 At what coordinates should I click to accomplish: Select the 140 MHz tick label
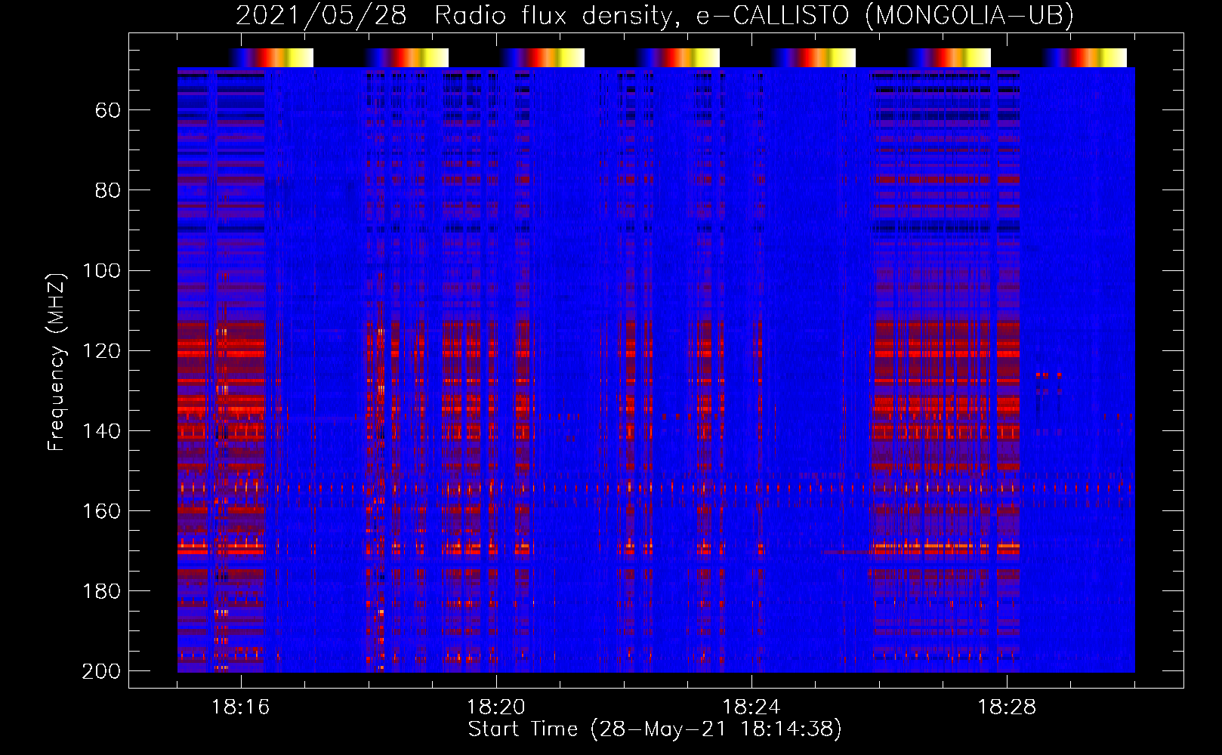pyautogui.click(x=101, y=431)
